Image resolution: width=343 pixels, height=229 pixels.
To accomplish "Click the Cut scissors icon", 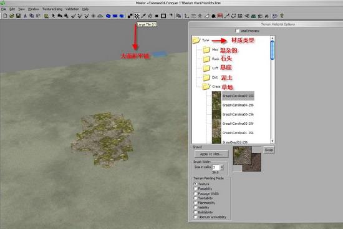I will 25,16.
